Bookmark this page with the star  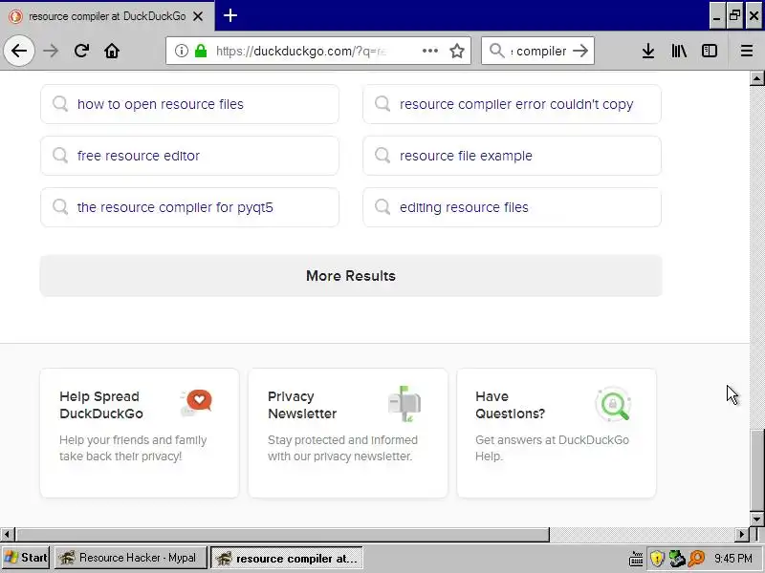coord(457,51)
